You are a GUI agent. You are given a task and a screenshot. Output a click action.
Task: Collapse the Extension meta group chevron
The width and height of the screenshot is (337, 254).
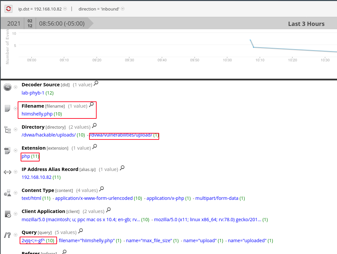point(15,150)
